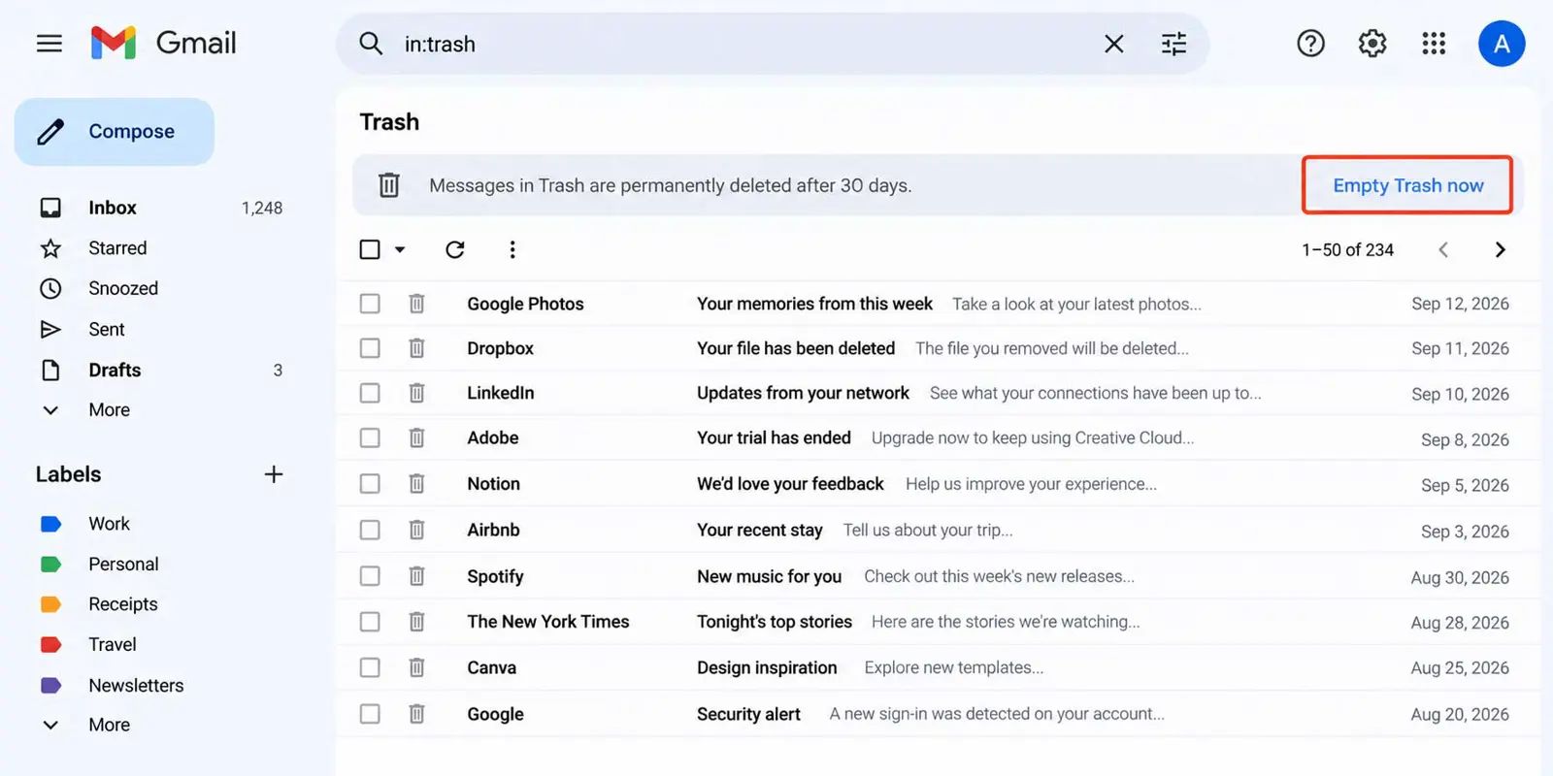Select the Google Photos message checkbox

370,304
